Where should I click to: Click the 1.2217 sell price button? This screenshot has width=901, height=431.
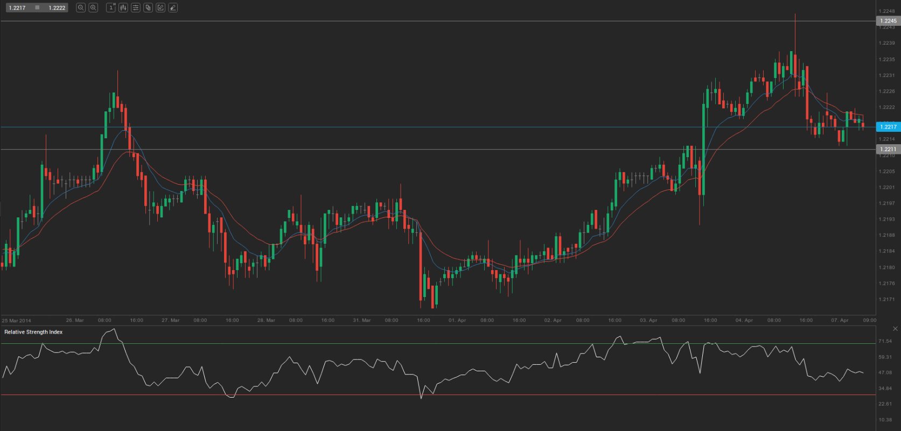tap(17, 8)
